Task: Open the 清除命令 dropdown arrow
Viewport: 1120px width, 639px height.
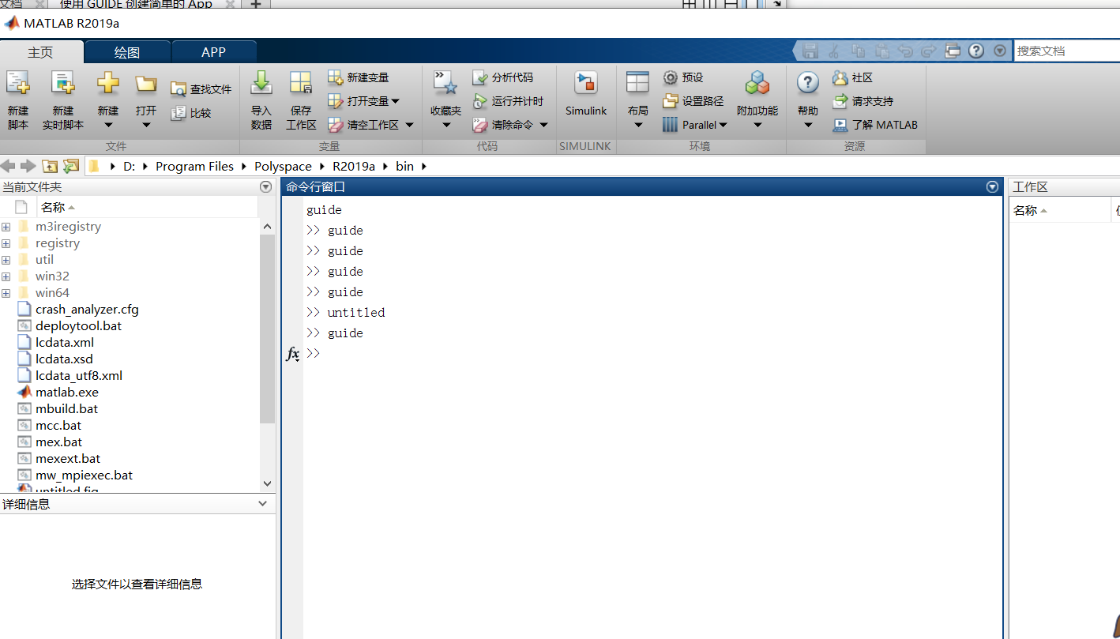Action: 543,125
